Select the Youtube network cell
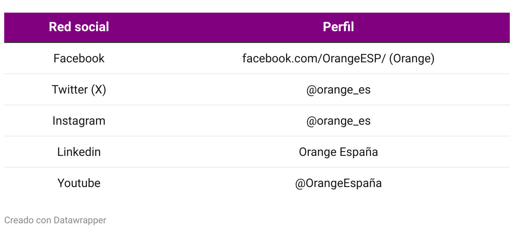The height and width of the screenshot is (230, 514). (x=79, y=183)
